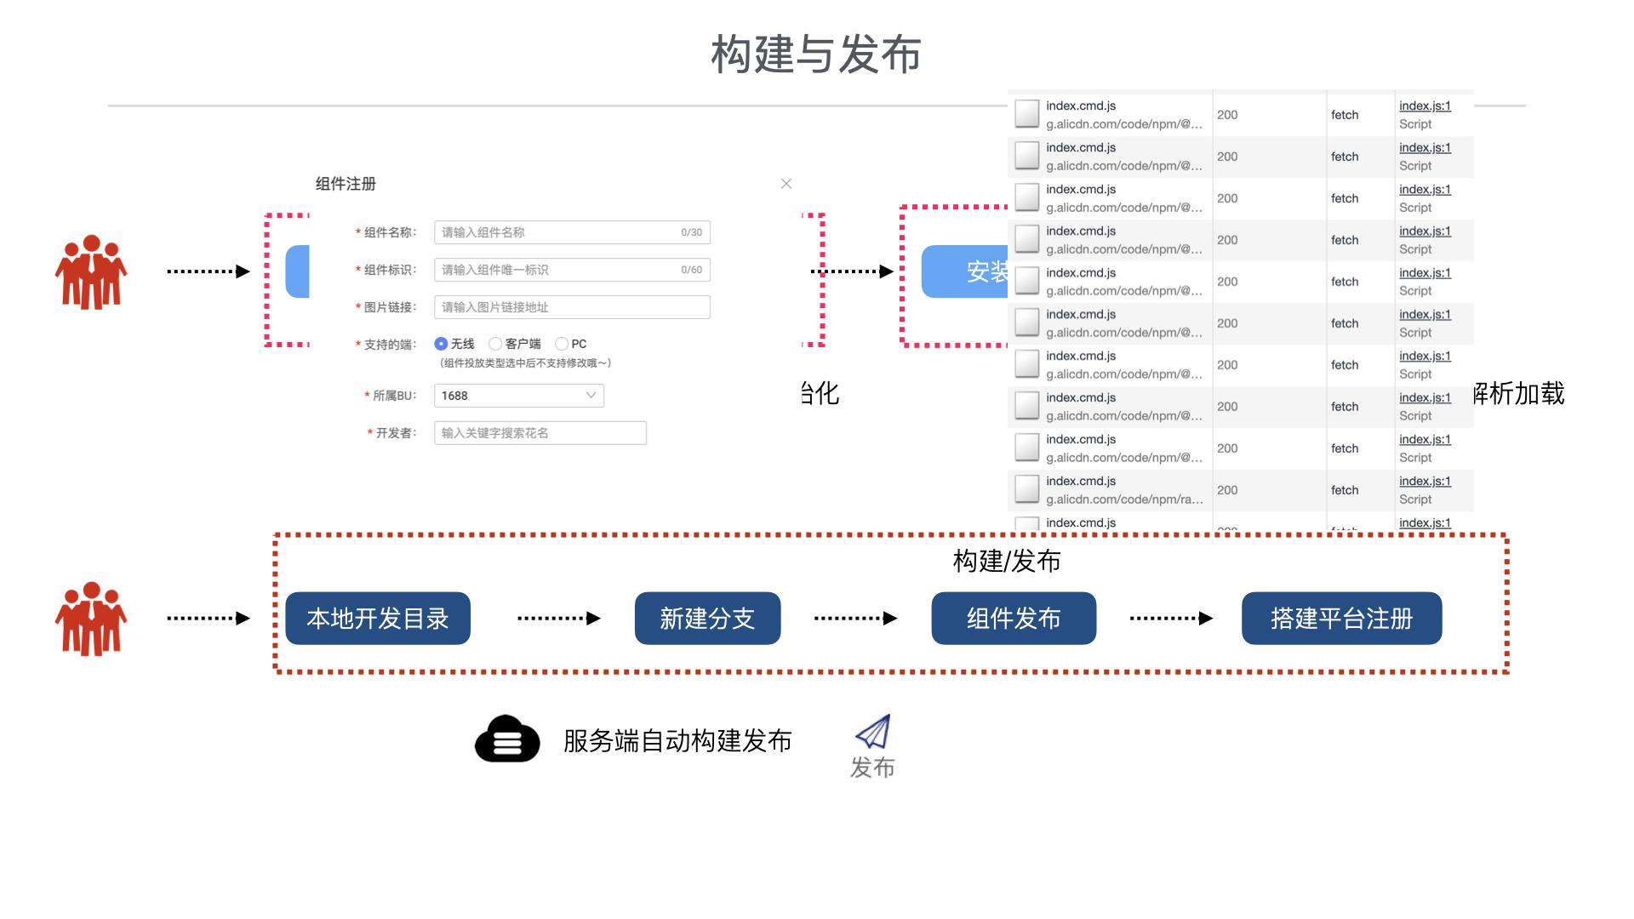Click the 0/30 character counter
Screen dimensions: 1634x919
coord(691,232)
